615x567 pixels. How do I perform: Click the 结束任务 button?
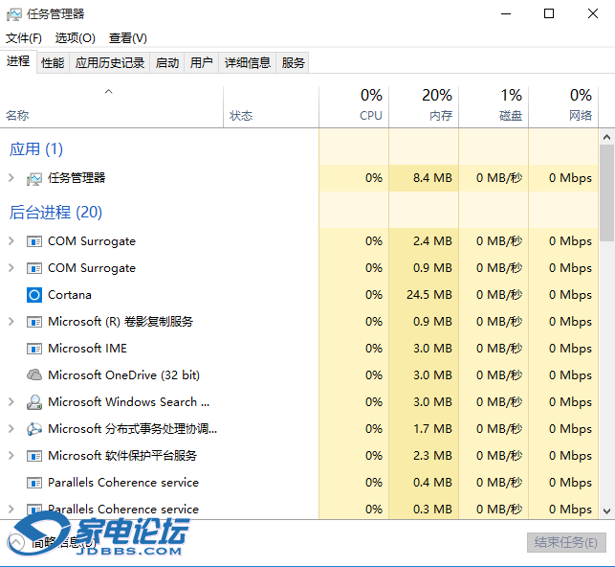[x=566, y=543]
